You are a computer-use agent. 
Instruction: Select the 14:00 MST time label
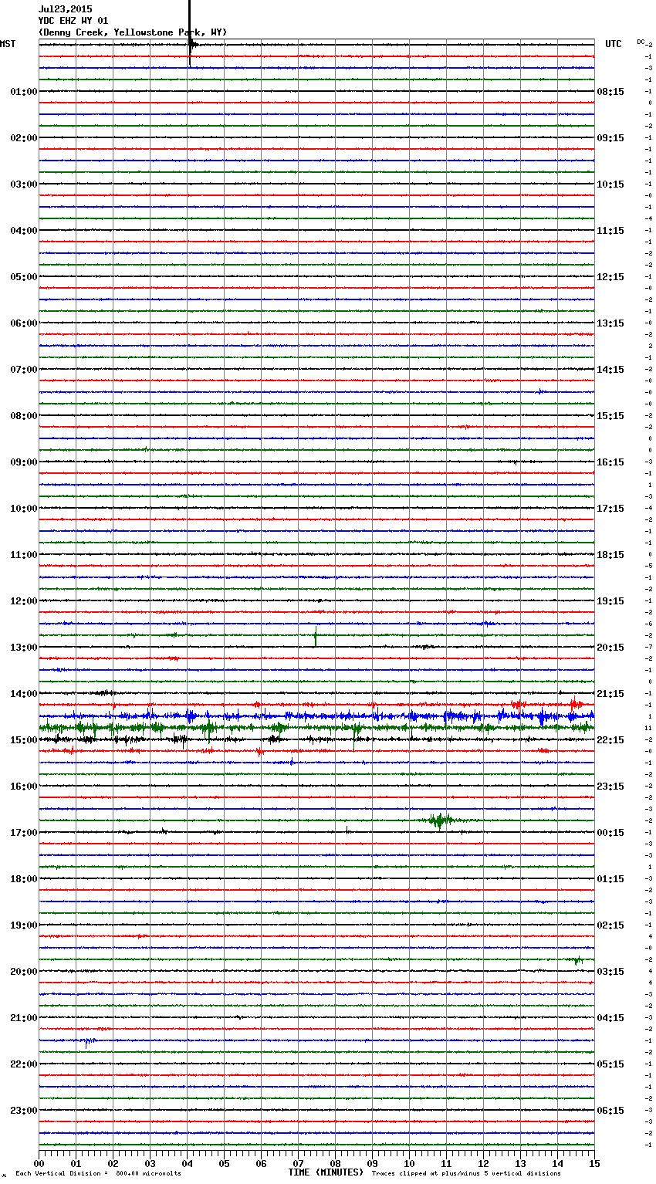click(x=24, y=694)
